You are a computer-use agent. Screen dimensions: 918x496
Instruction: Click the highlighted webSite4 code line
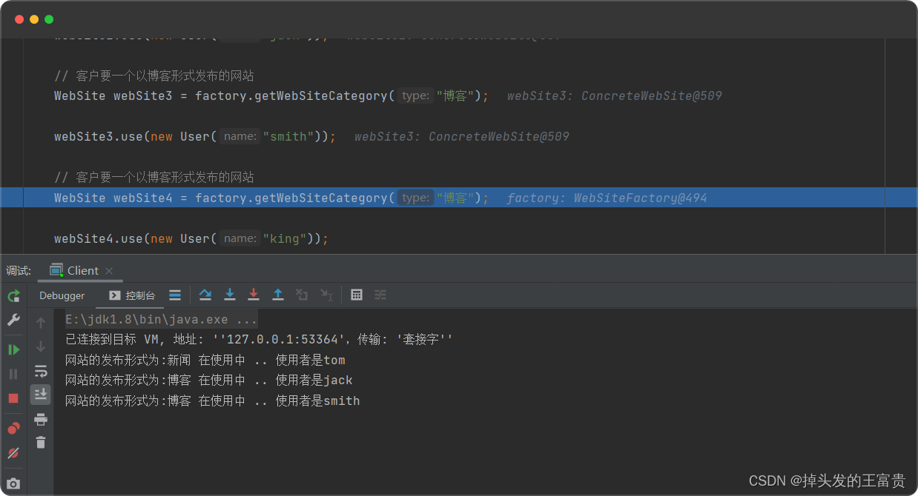point(459,198)
